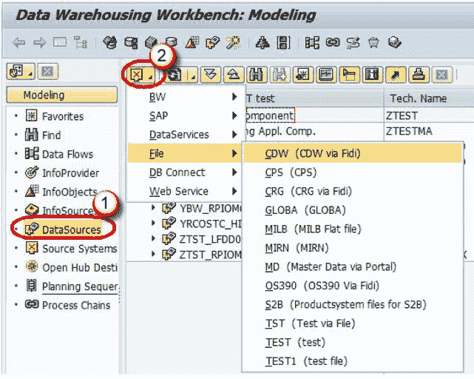Open Data Flows in the Modeling list
Screen dimensions: 474x379
(x=67, y=154)
